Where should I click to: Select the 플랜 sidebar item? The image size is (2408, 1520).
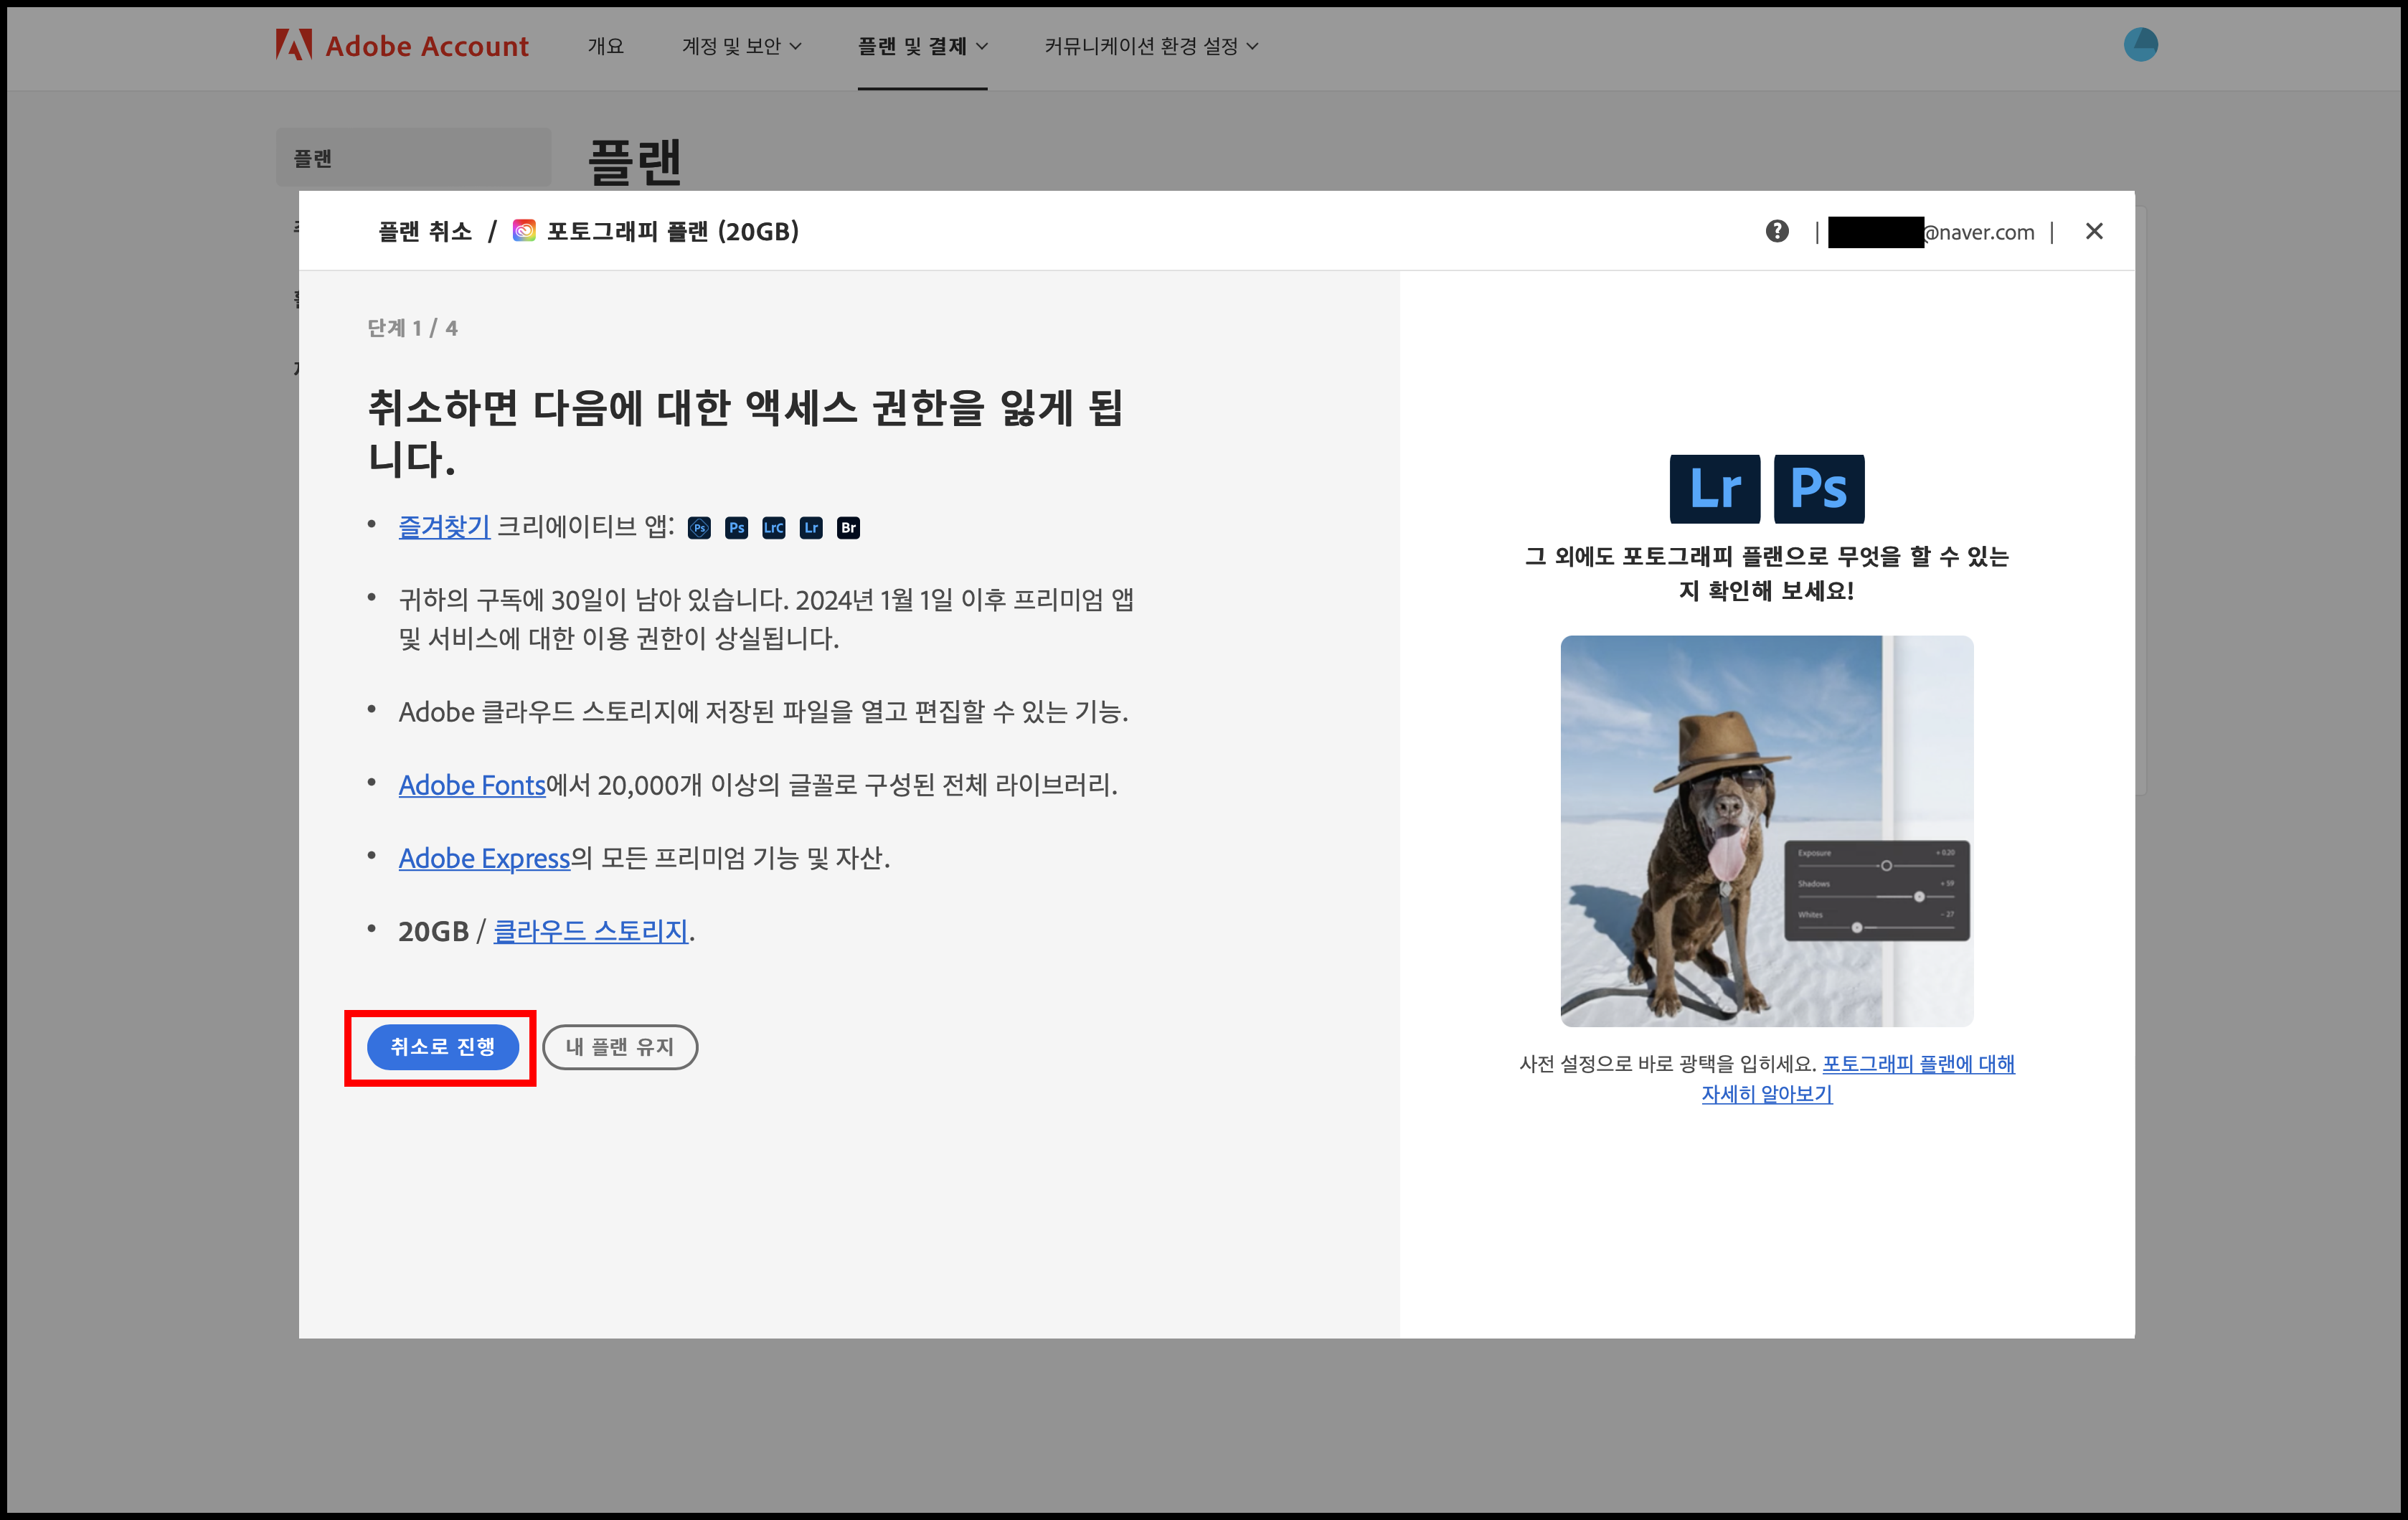[x=413, y=158]
